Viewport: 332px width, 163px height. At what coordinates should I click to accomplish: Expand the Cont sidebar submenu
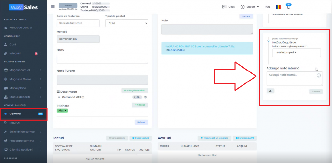point(41,44)
